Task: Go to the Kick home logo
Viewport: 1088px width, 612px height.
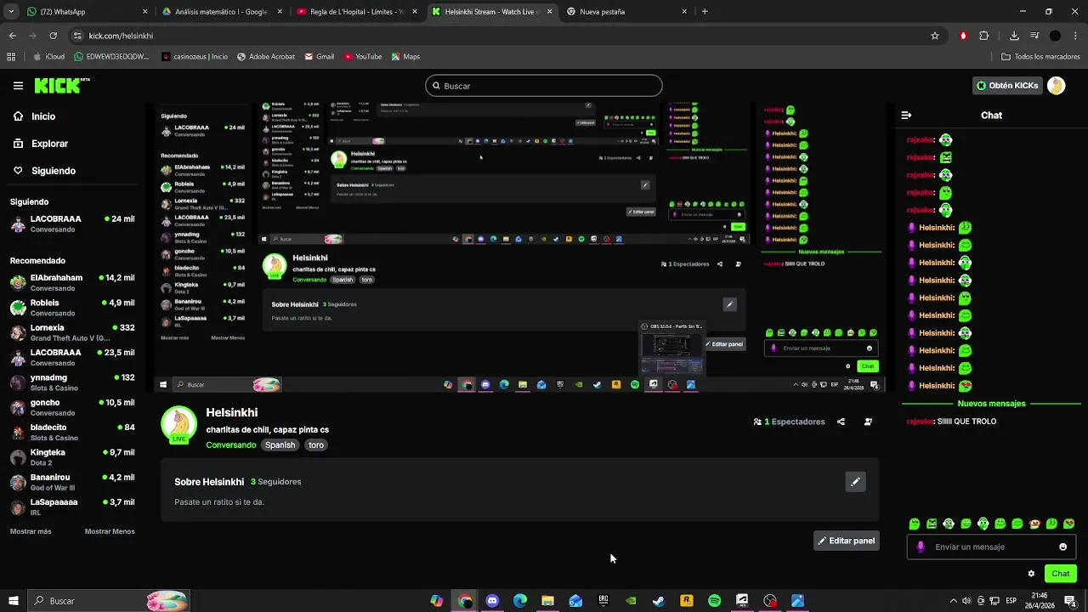Action: (x=61, y=86)
